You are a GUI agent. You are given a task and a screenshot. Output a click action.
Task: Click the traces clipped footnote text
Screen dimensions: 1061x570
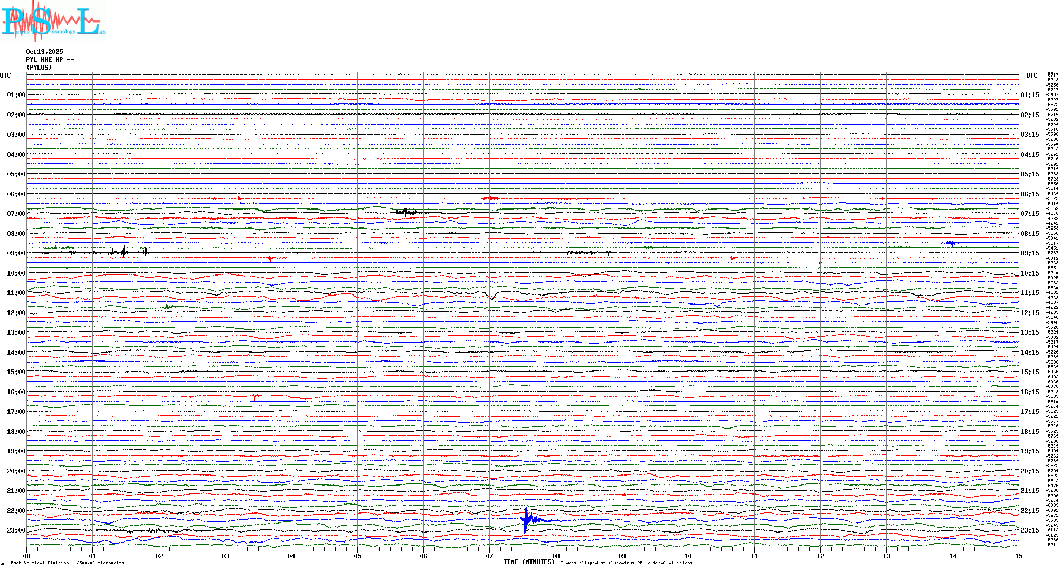pos(626,563)
